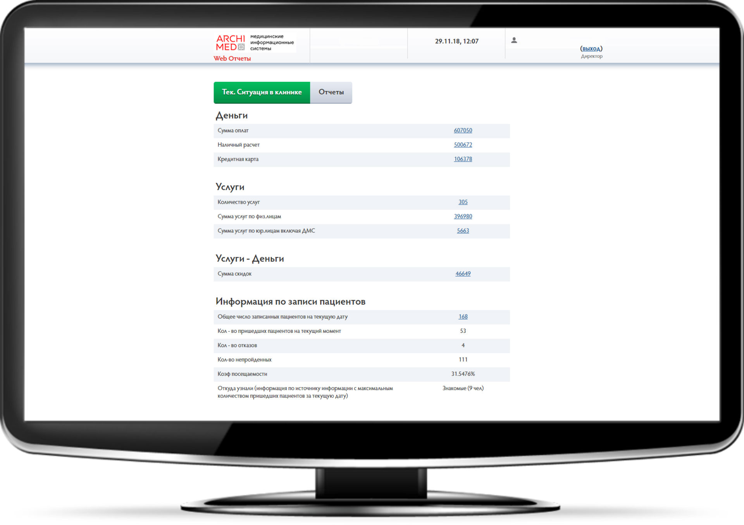Open Наличный расчет value 500672
The image size is (744, 525).
click(463, 145)
